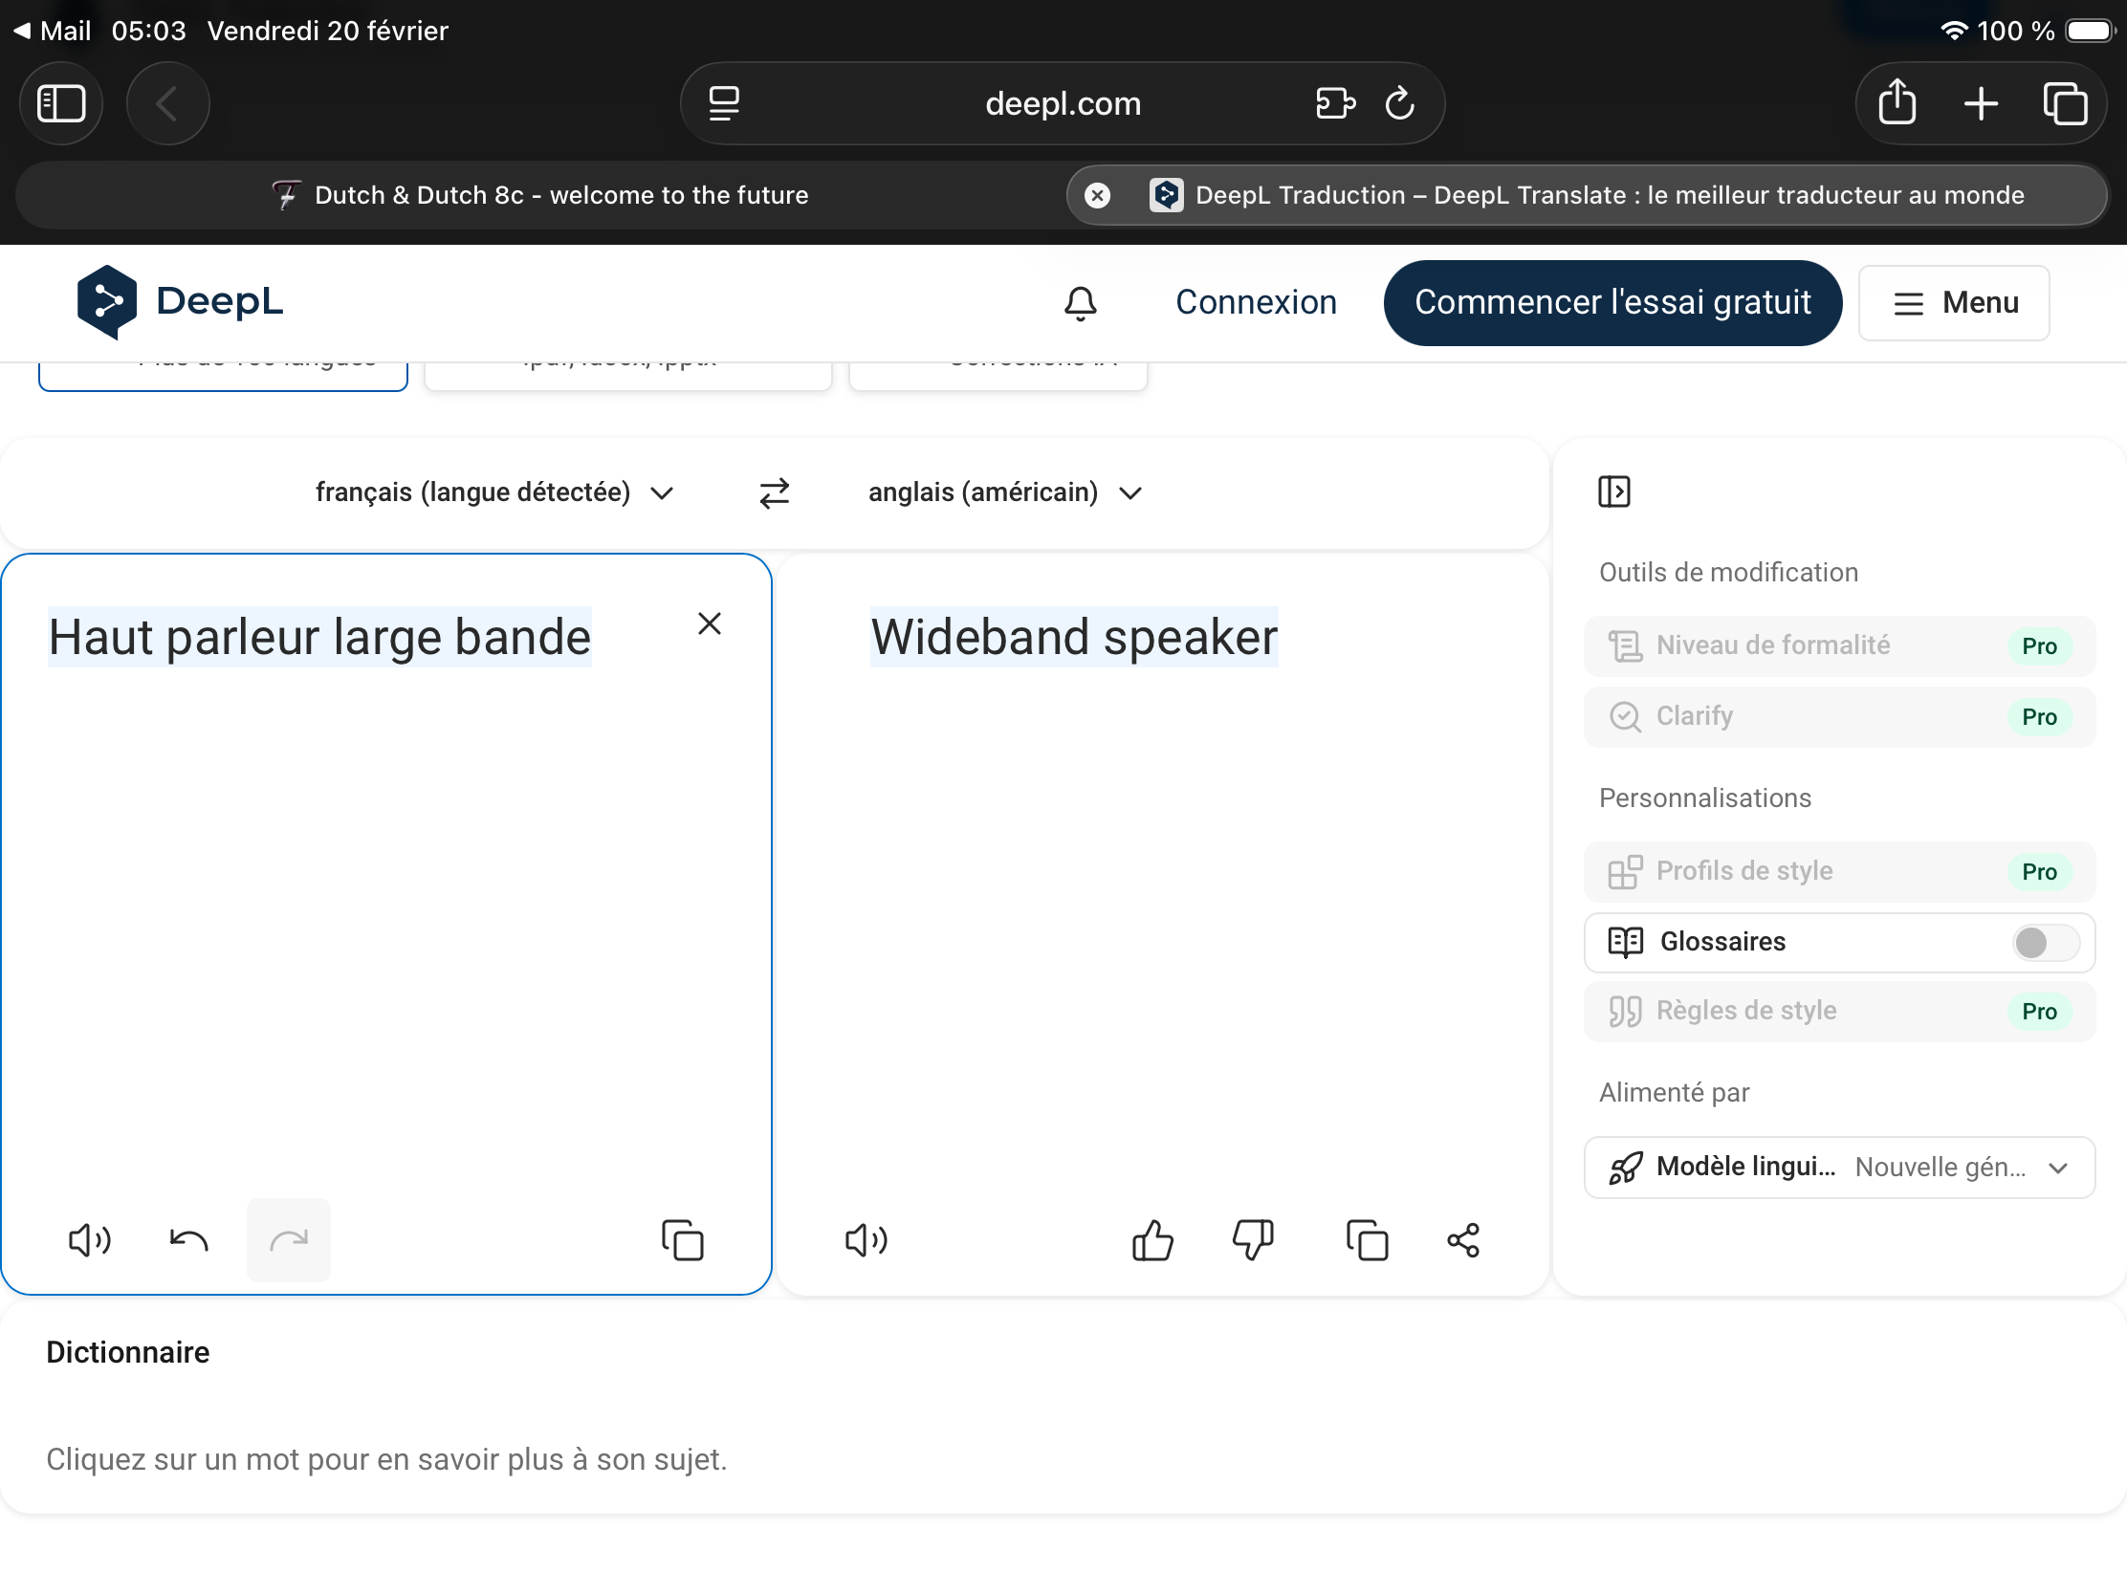Undo the last source text edit
This screenshot has height=1595, width=2127.
pos(188,1240)
